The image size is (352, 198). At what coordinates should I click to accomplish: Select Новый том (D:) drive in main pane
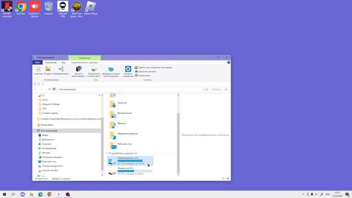point(130,171)
